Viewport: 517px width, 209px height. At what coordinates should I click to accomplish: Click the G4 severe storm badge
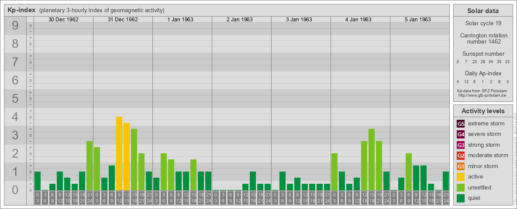click(461, 134)
